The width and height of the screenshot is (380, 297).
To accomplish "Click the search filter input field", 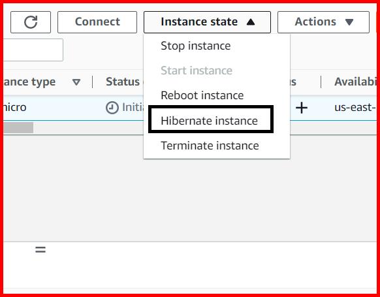I will pos(33,50).
